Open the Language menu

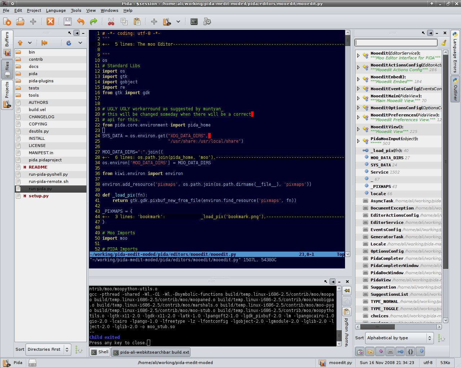tap(56, 10)
